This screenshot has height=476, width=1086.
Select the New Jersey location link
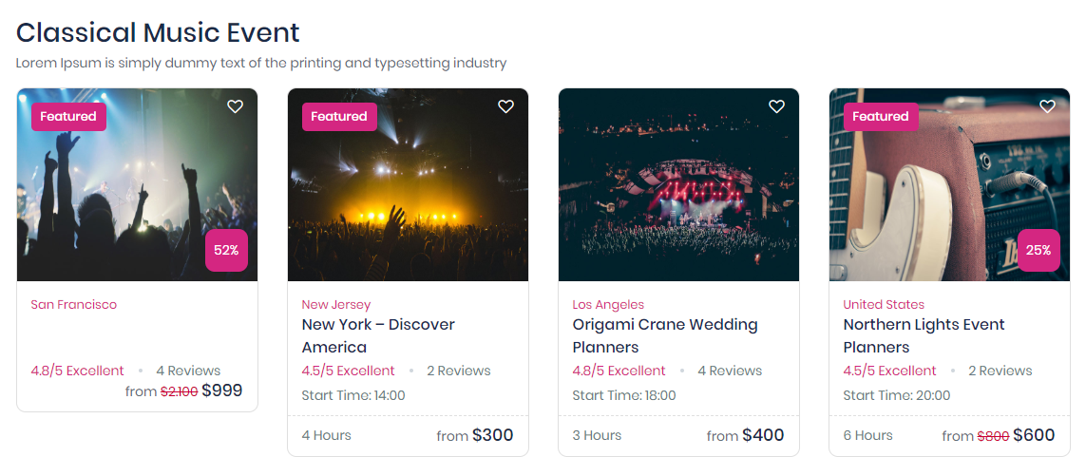336,305
